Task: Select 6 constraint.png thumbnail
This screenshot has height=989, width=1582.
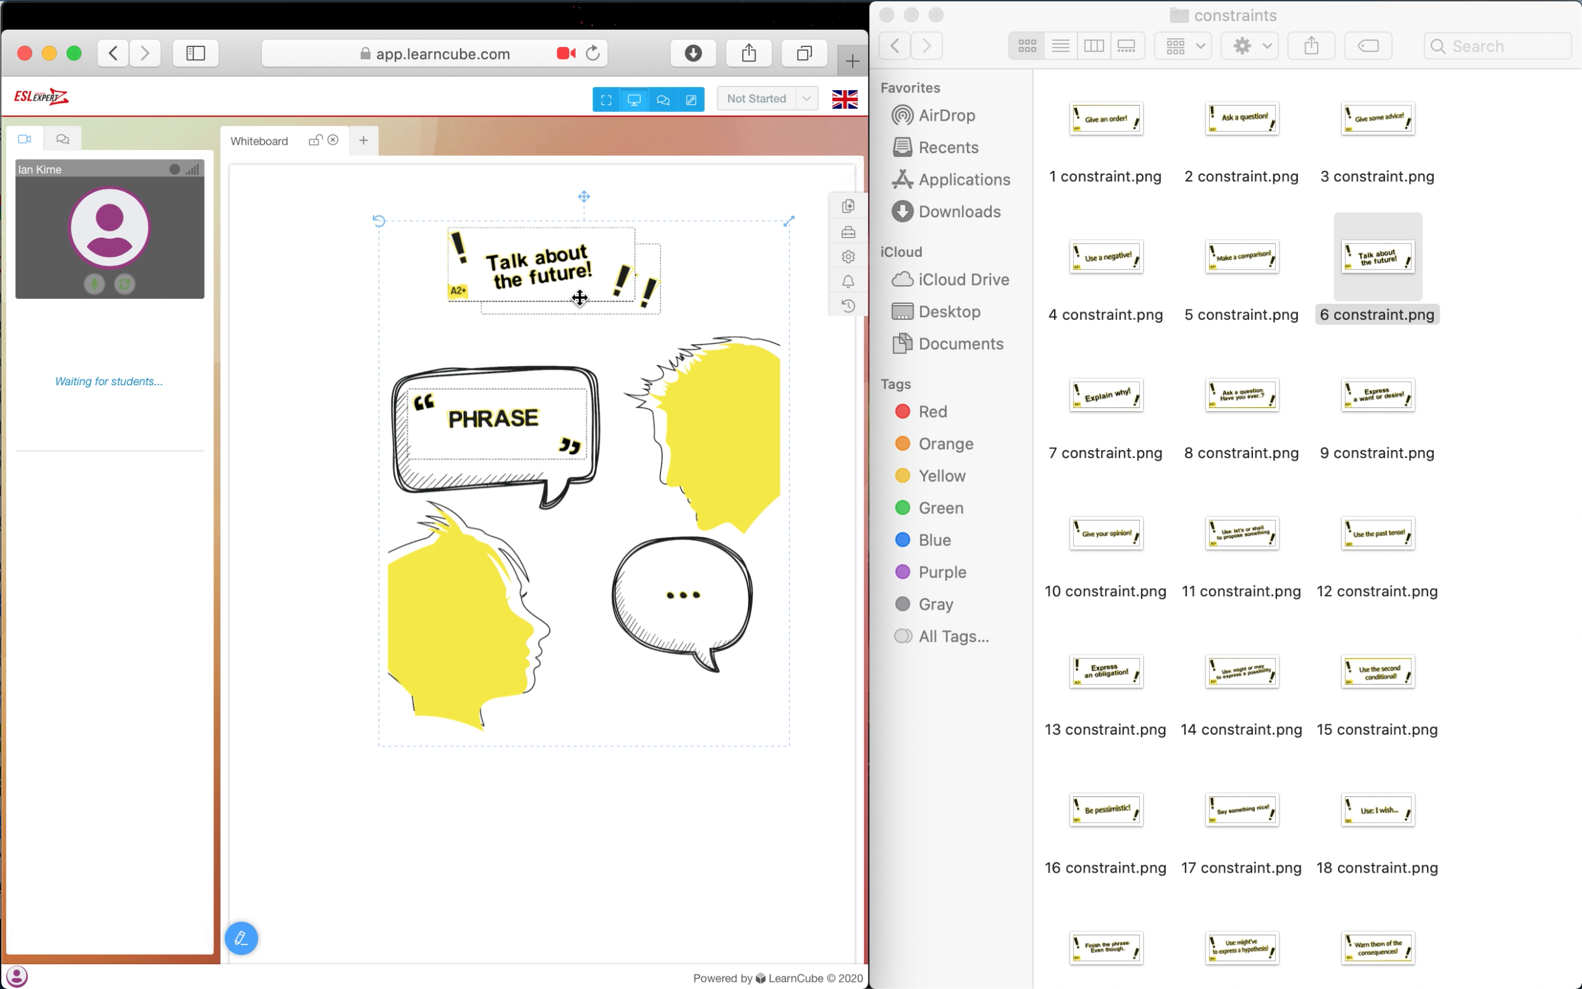Action: [1378, 257]
